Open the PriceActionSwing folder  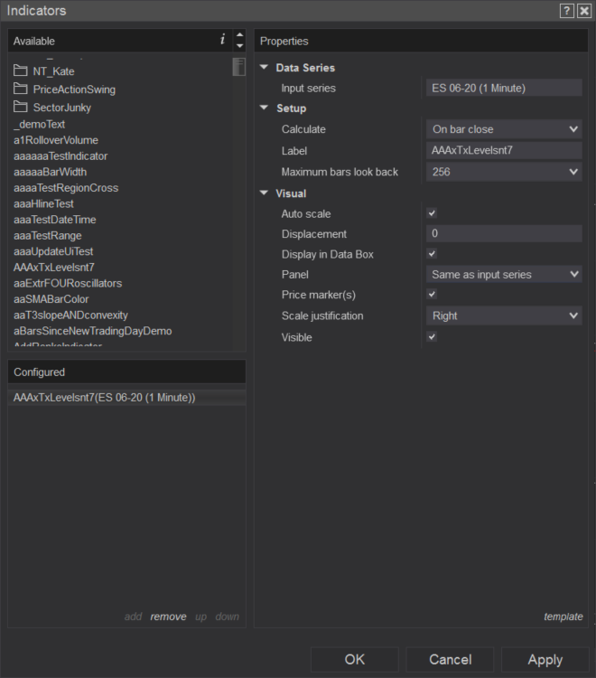click(73, 89)
